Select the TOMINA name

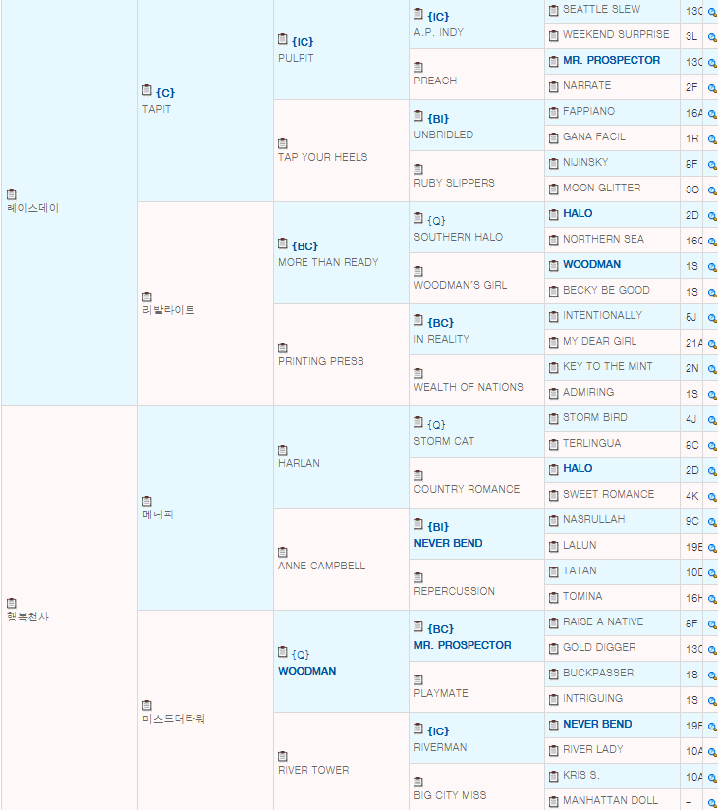pyautogui.click(x=582, y=597)
